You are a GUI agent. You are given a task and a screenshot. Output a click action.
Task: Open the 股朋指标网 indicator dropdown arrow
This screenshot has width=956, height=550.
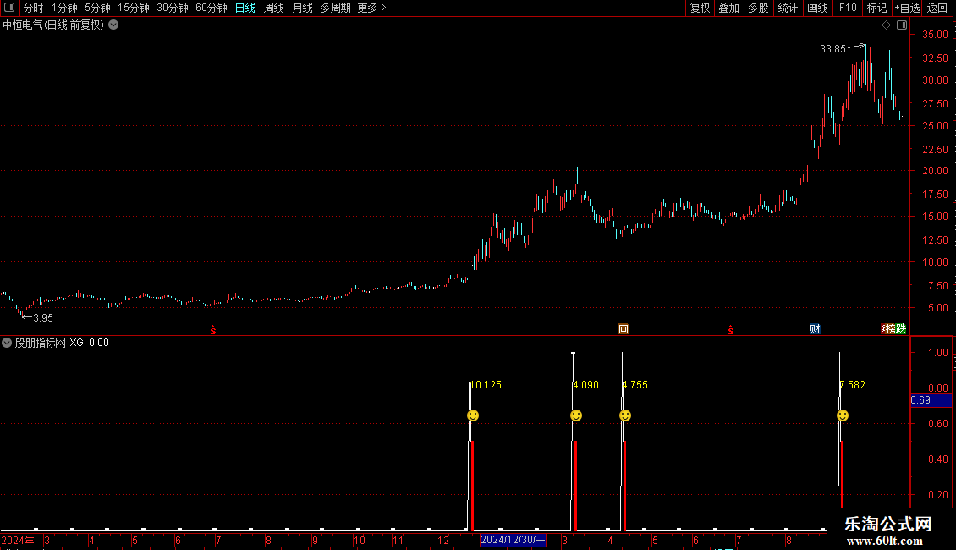(x=7, y=343)
